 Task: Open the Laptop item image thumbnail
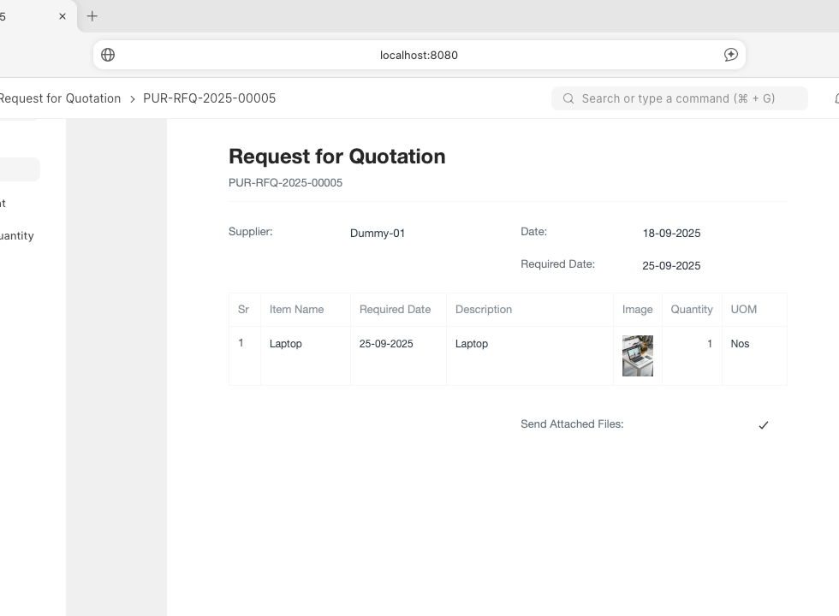tap(637, 356)
